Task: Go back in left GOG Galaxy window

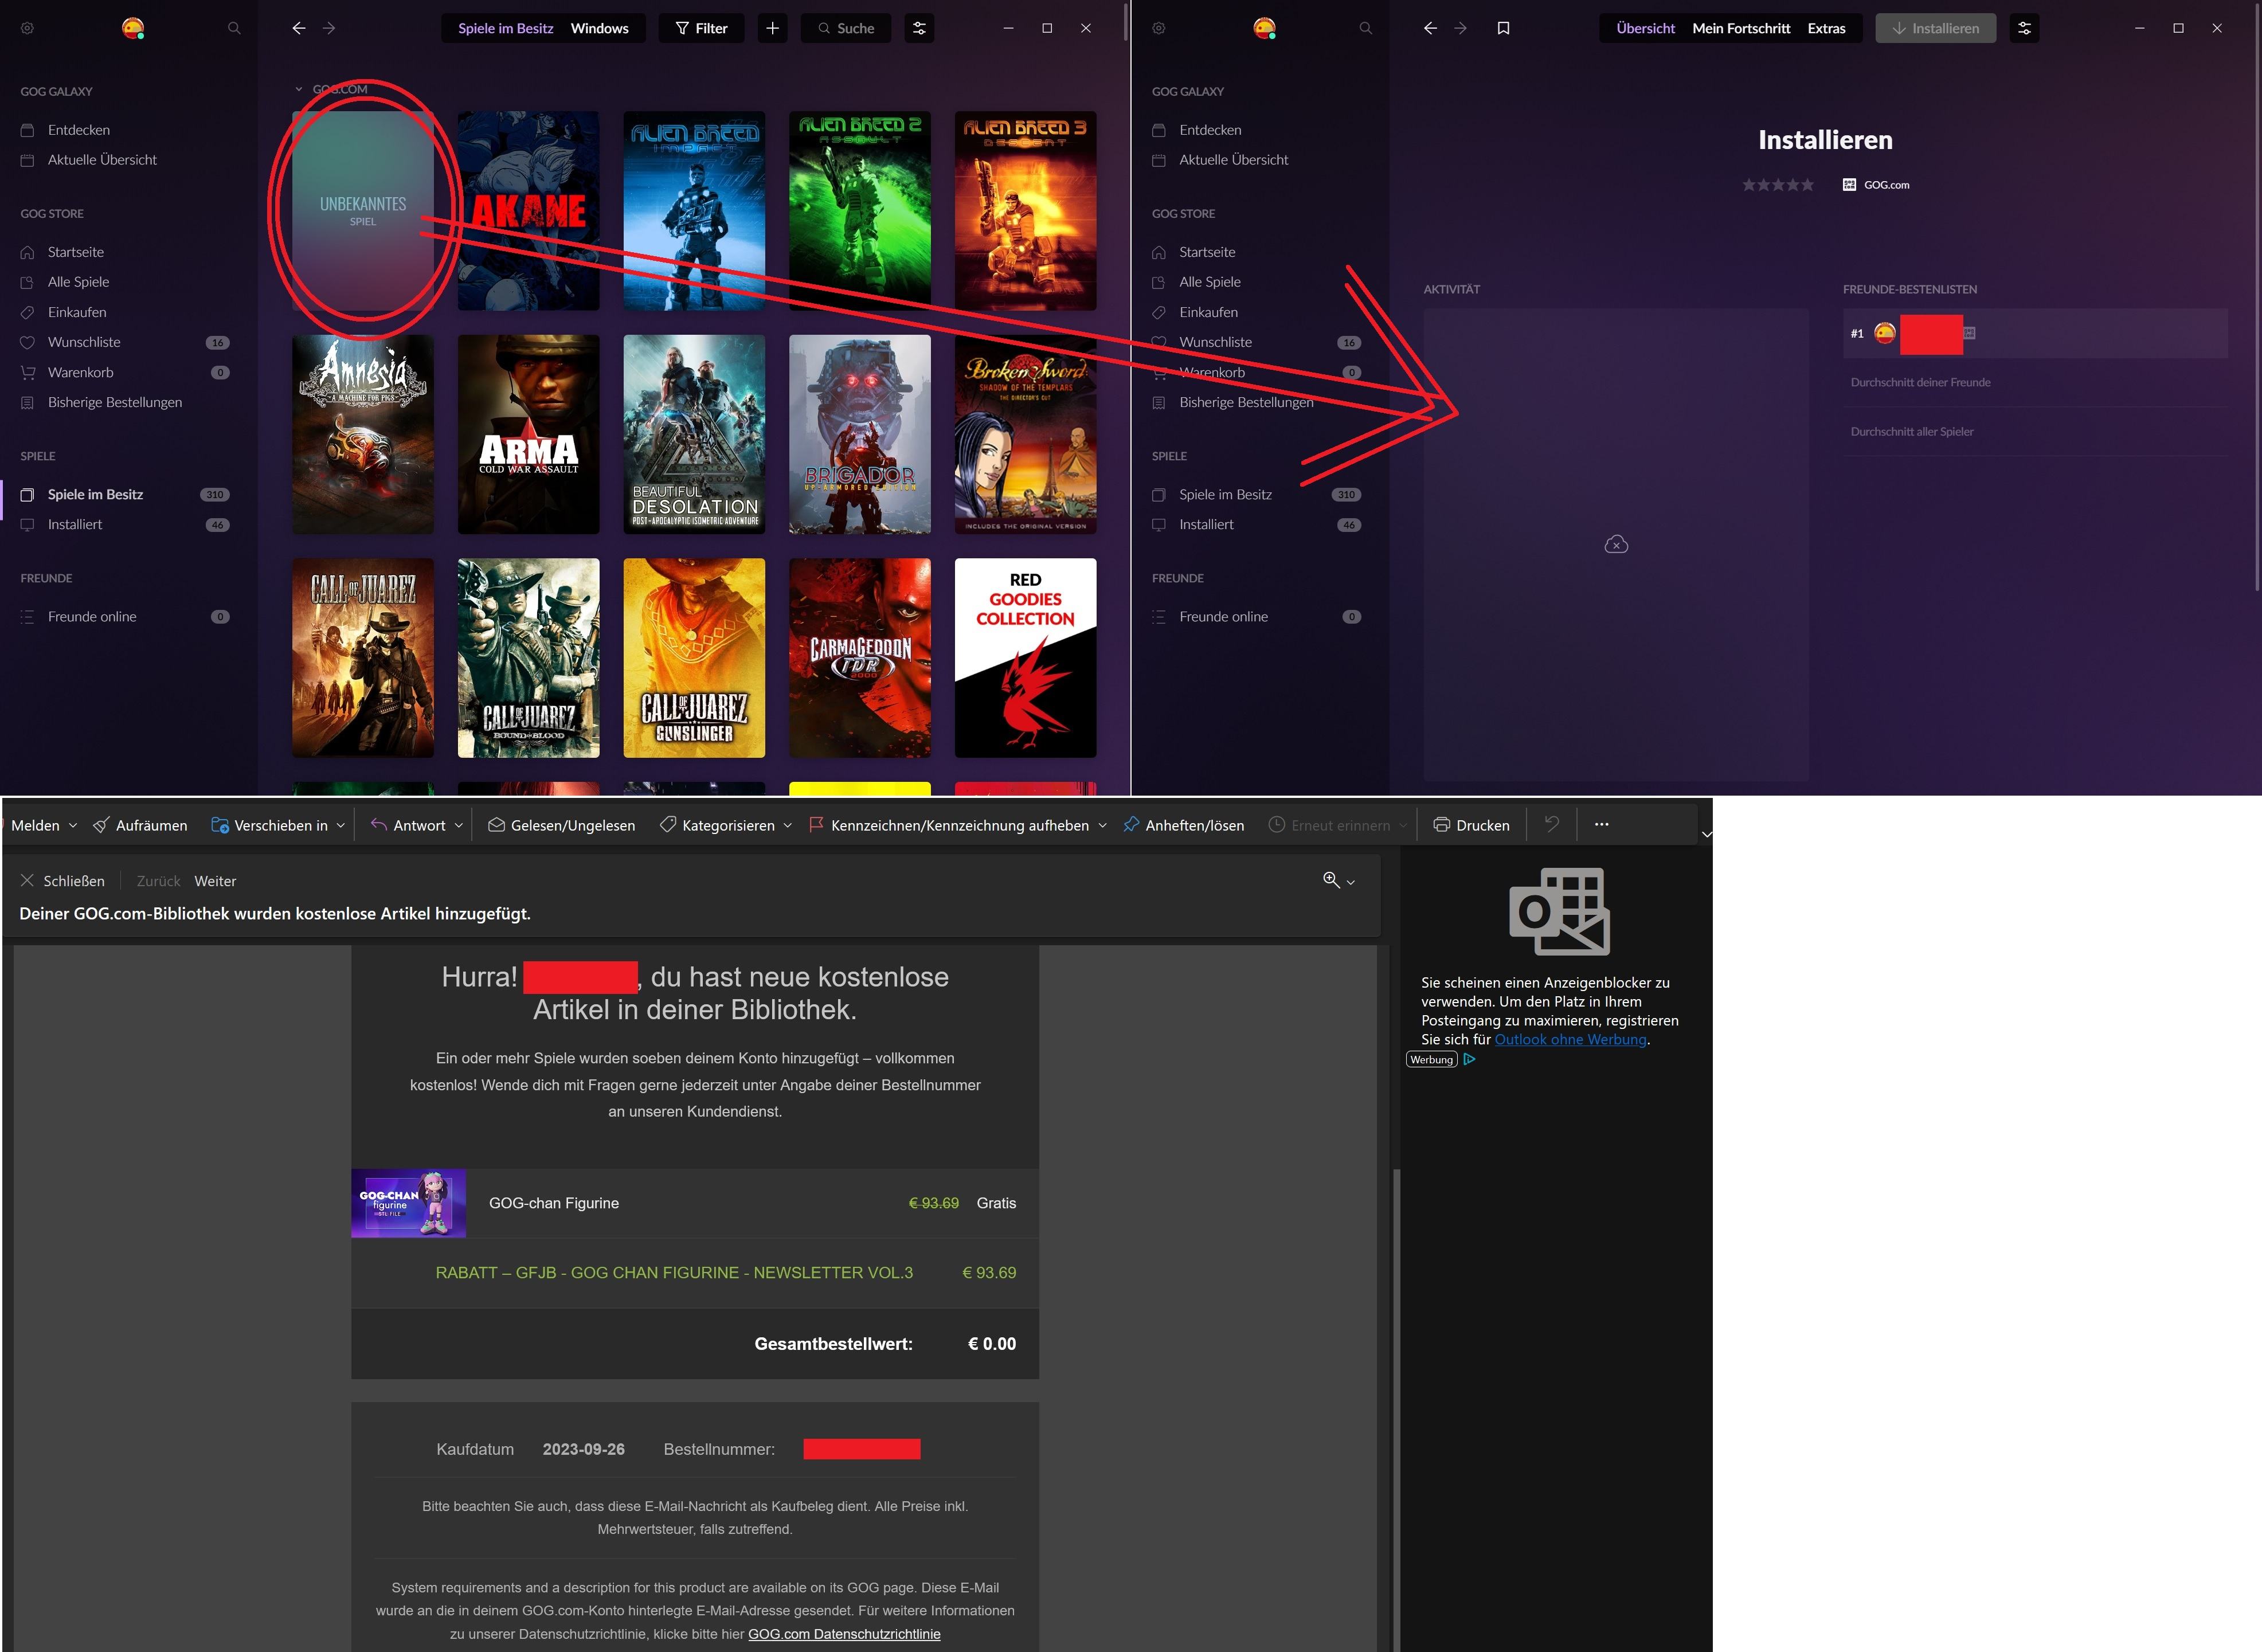Action: [x=298, y=28]
